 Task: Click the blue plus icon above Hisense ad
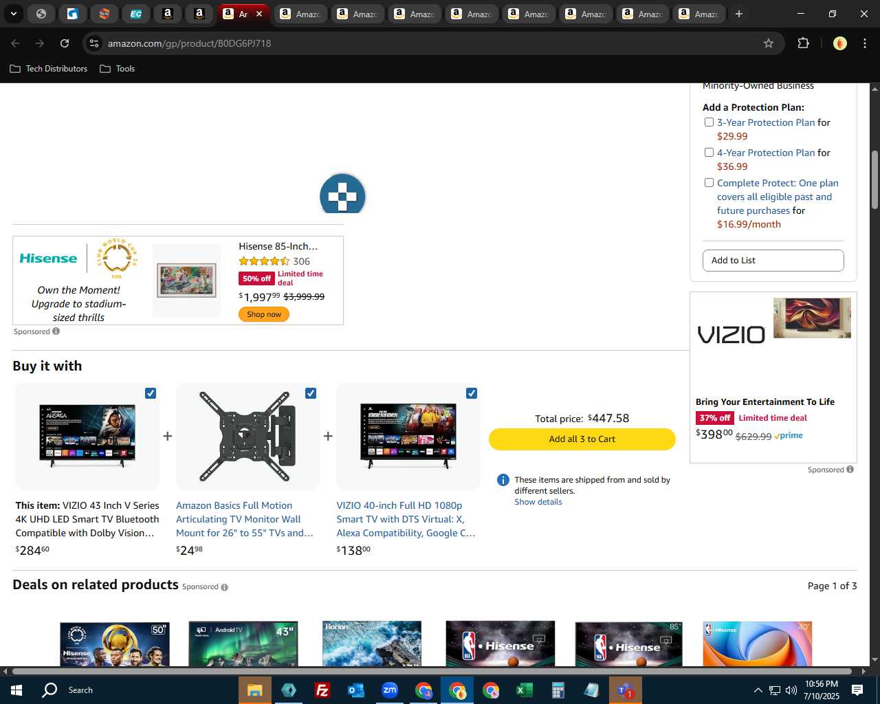342,195
